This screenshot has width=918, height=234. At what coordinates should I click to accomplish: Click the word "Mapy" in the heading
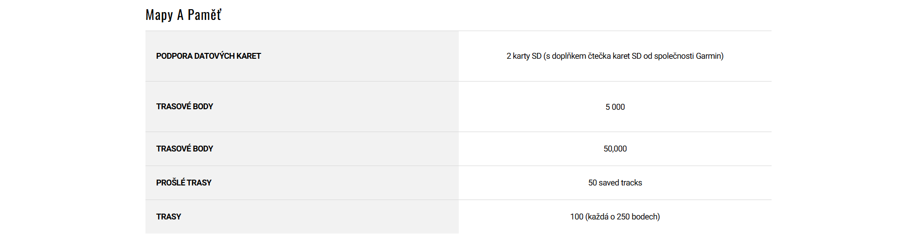[159, 15]
